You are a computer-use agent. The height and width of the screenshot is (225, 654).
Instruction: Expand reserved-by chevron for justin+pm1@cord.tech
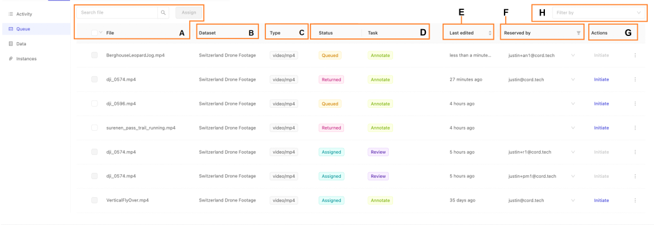point(573,176)
